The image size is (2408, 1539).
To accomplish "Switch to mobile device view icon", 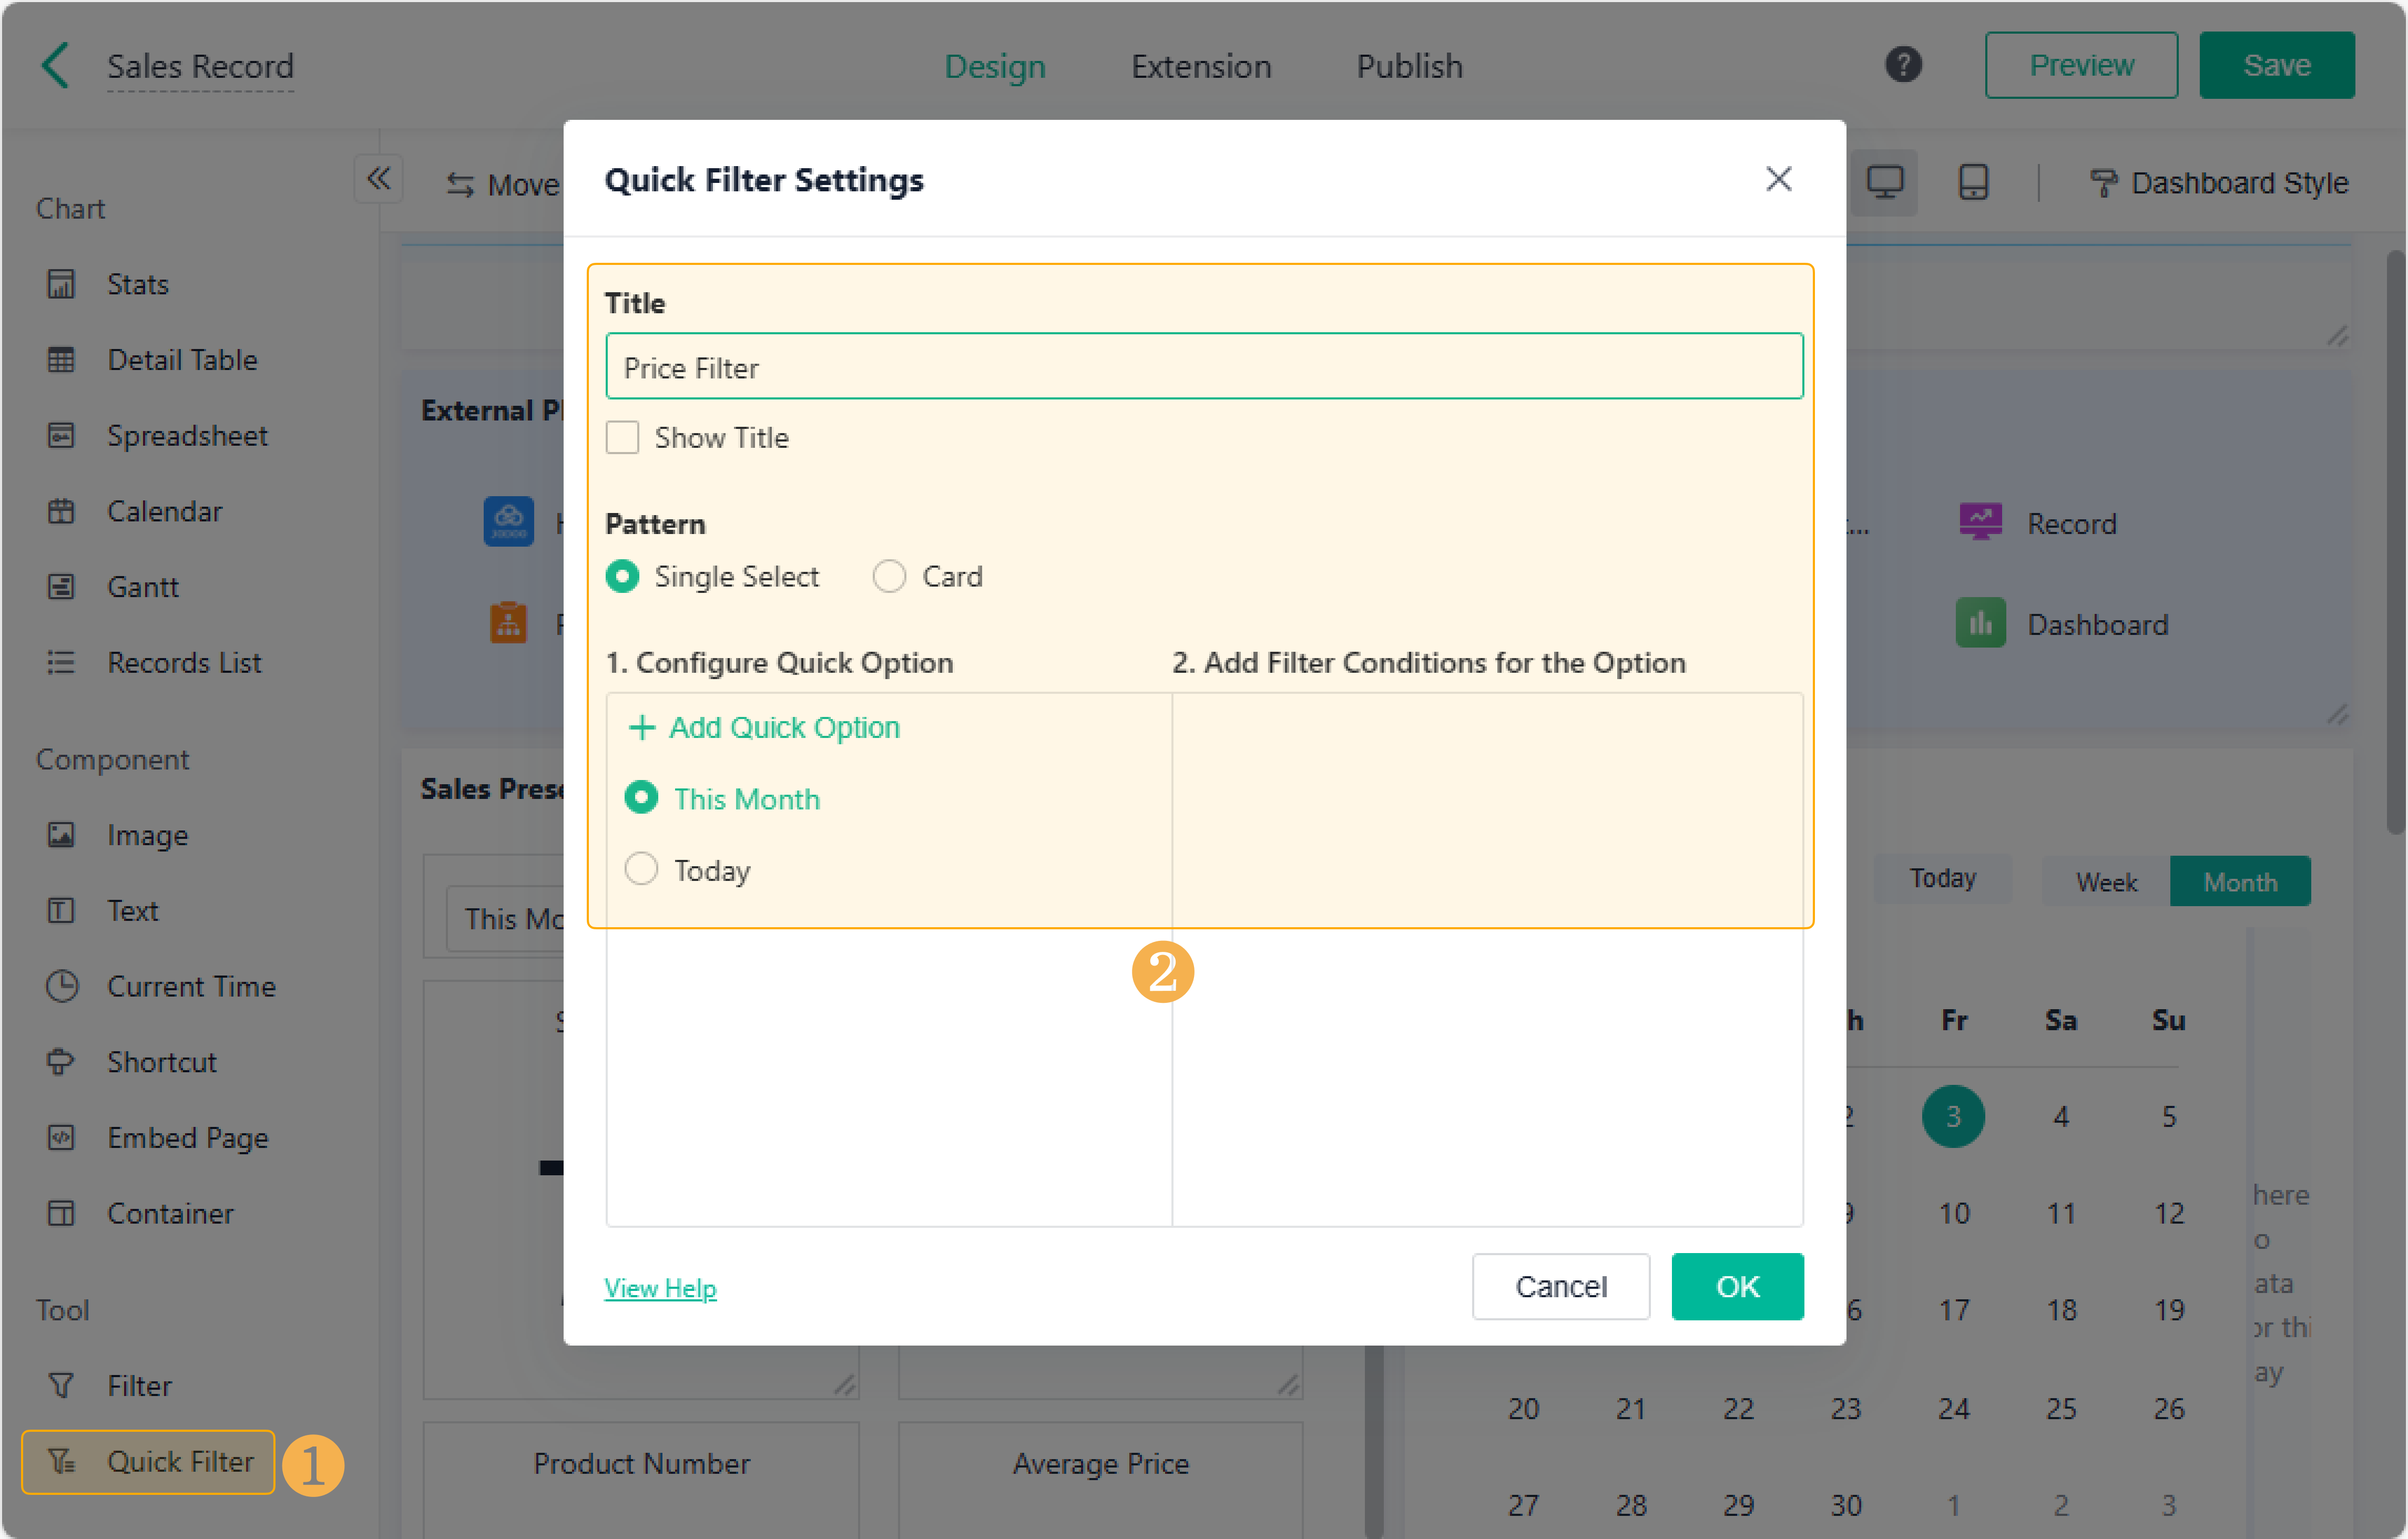I will [x=1973, y=183].
